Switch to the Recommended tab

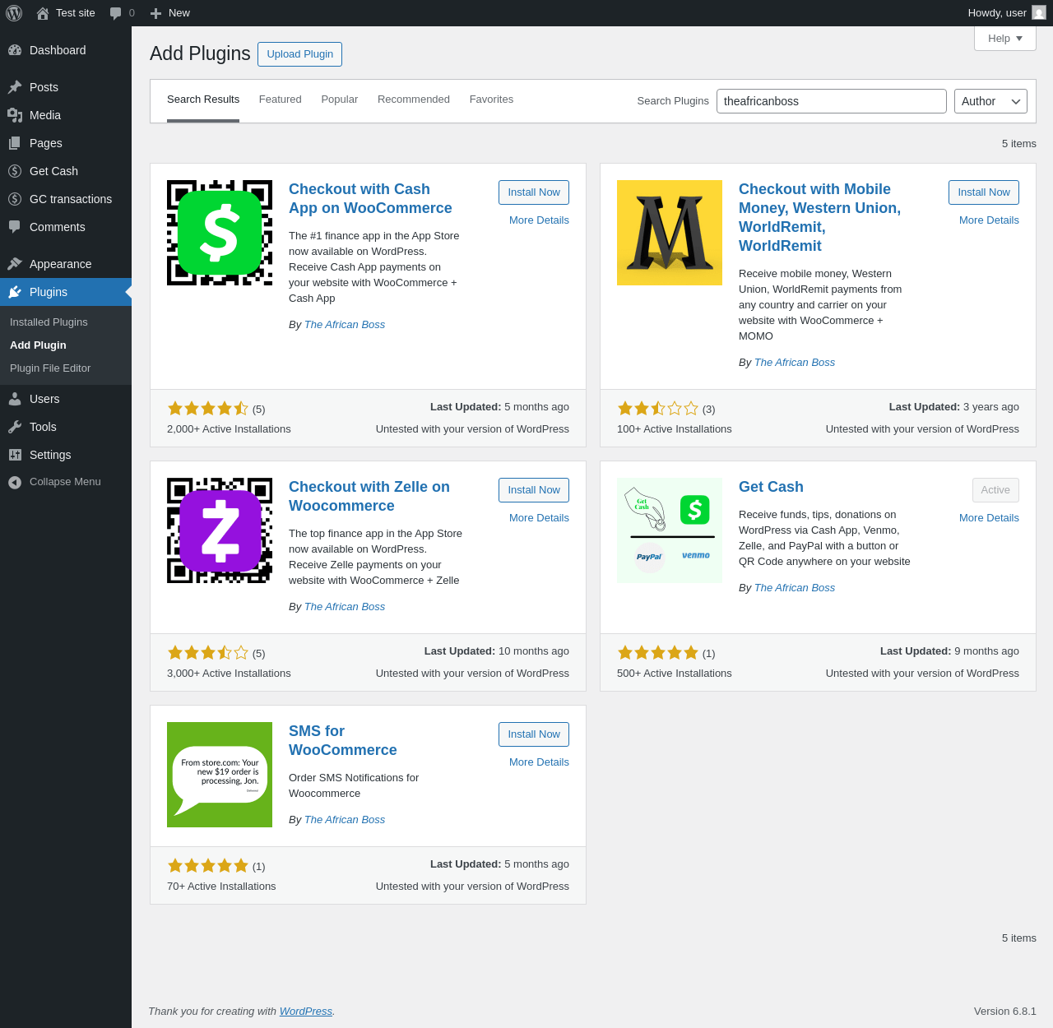pyautogui.click(x=414, y=100)
